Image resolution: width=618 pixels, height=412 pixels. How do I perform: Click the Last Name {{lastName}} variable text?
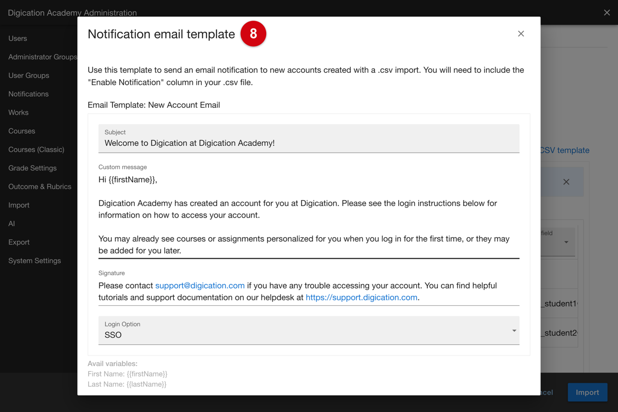click(x=127, y=384)
